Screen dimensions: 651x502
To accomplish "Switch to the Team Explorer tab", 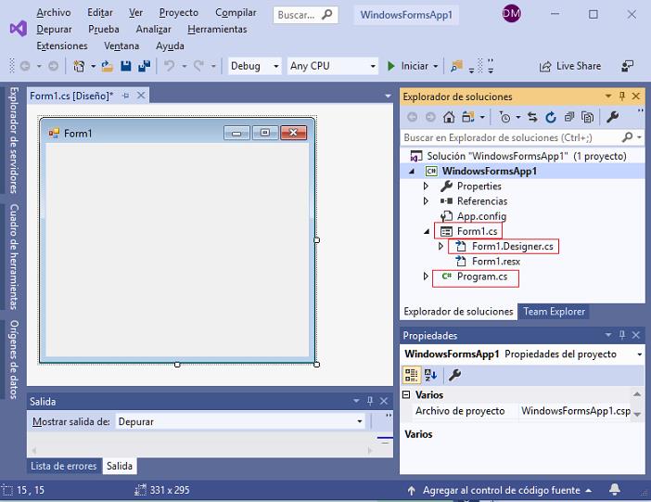I will (x=554, y=311).
